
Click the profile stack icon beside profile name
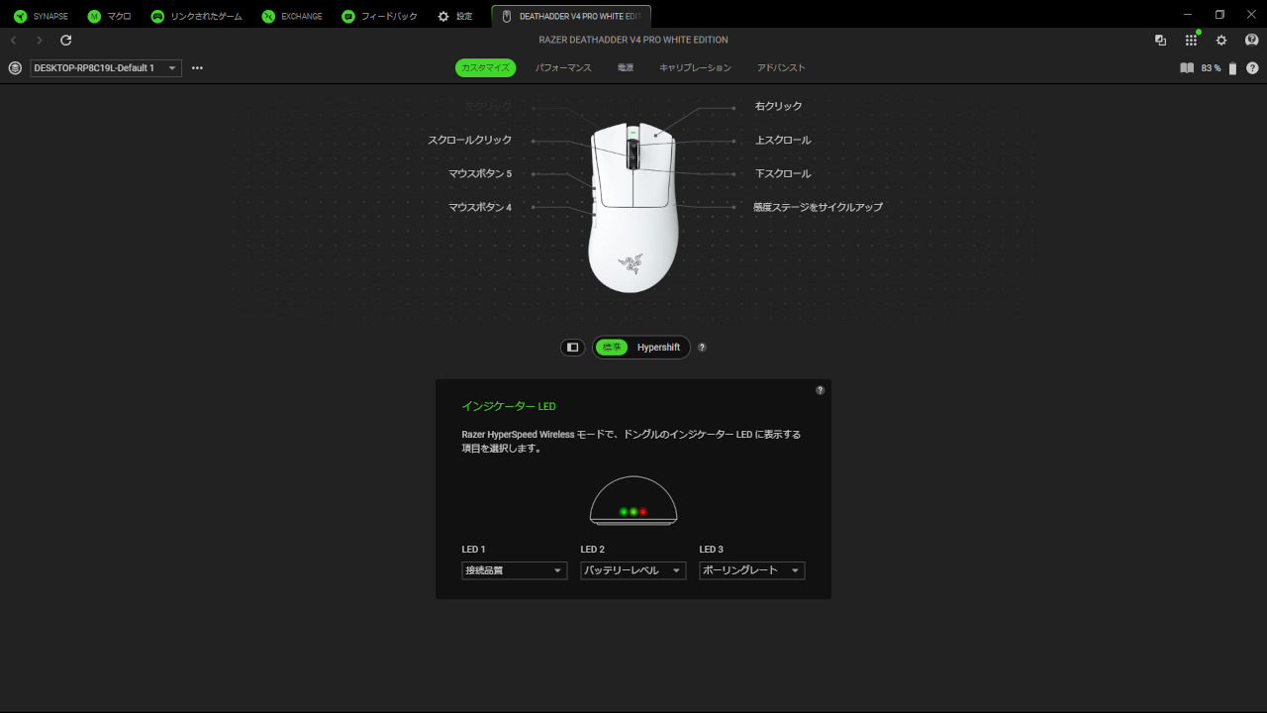pyautogui.click(x=15, y=68)
